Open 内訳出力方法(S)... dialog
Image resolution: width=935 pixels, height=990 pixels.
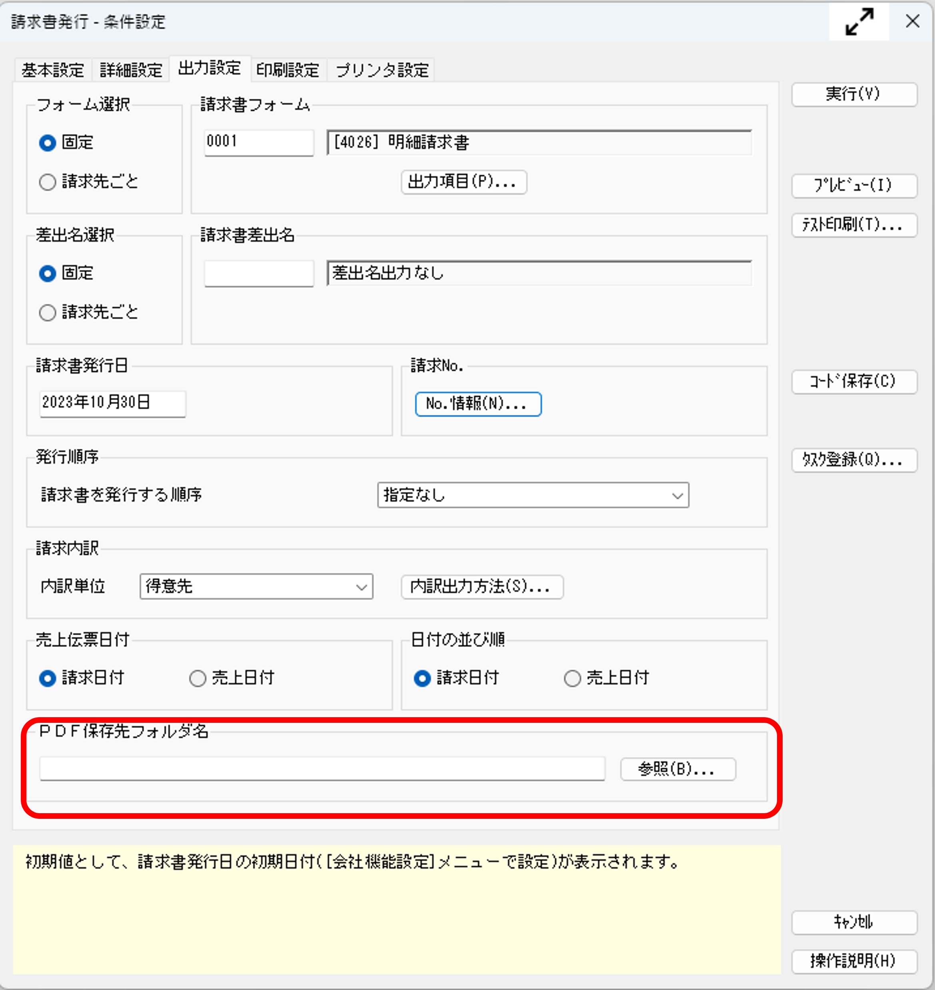tap(482, 587)
